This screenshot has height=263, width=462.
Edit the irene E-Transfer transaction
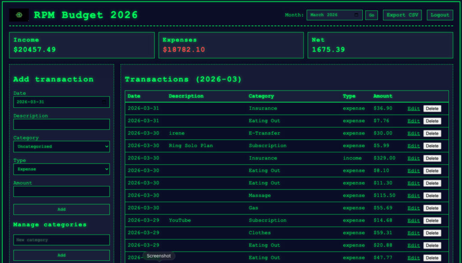(x=414, y=134)
